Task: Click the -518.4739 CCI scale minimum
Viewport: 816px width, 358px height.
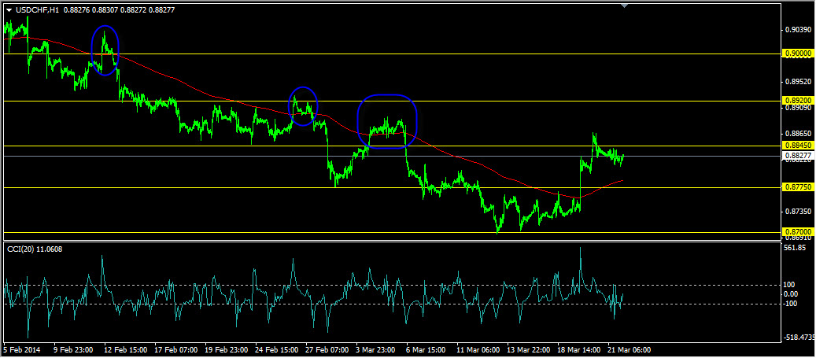Action: (x=798, y=338)
